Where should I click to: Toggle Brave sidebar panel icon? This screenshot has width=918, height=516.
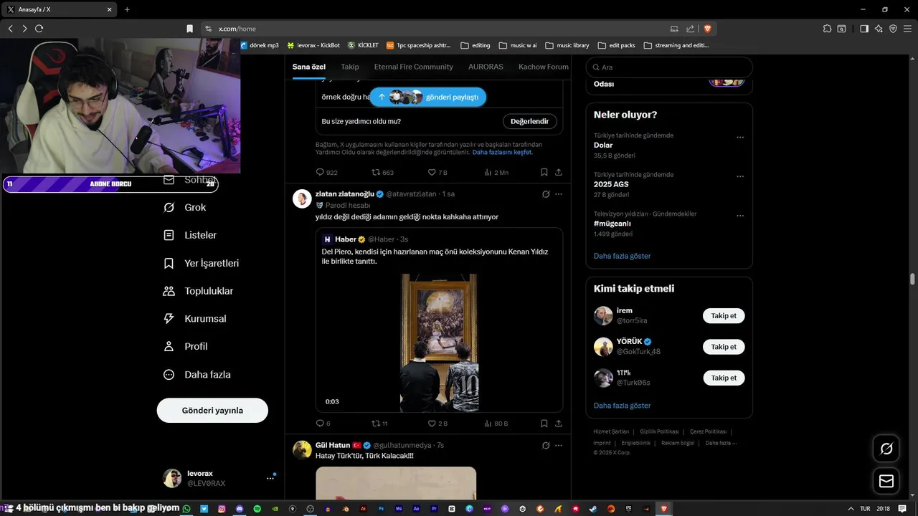(x=864, y=29)
